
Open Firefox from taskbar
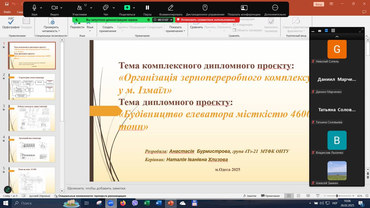pos(123,203)
